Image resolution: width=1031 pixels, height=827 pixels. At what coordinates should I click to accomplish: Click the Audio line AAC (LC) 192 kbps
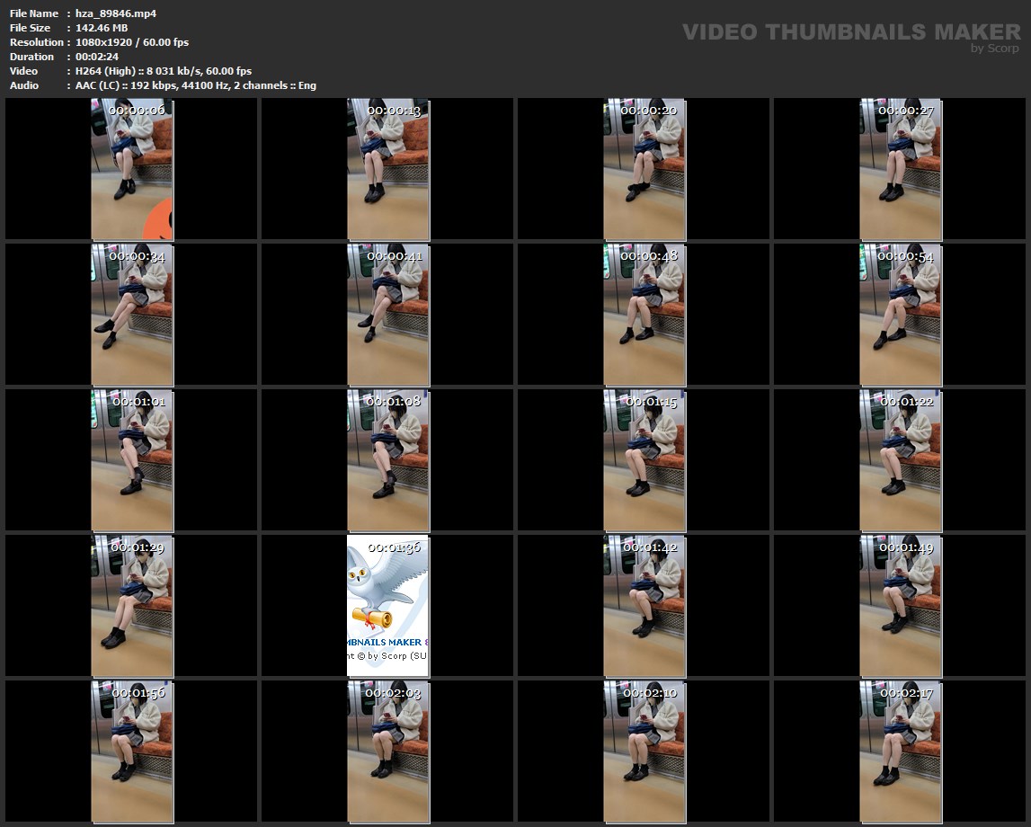point(195,85)
